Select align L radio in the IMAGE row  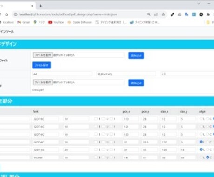point(201,157)
